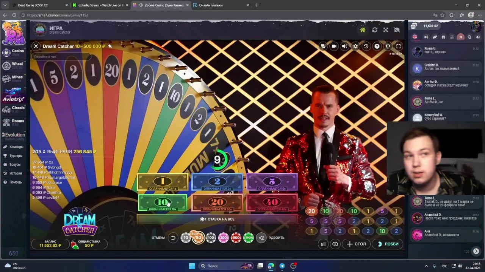Viewport: 485px width, 272px height.
Task: Select the pink 200 chip
Action: tap(224, 238)
